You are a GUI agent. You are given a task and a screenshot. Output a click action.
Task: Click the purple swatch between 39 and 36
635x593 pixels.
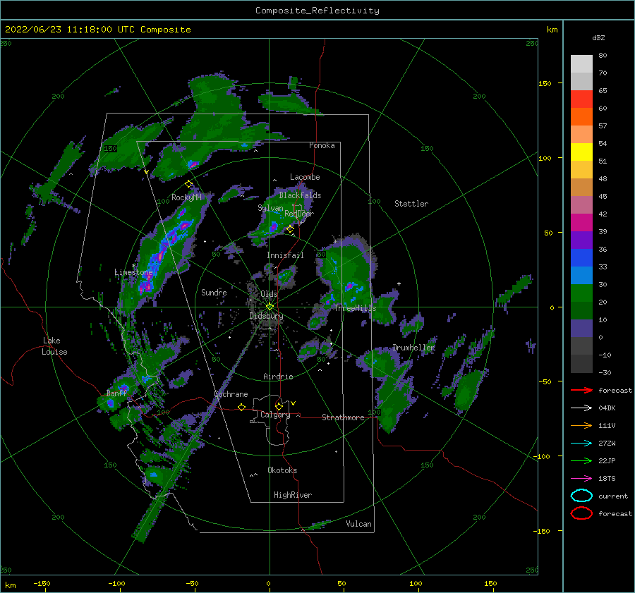581,240
